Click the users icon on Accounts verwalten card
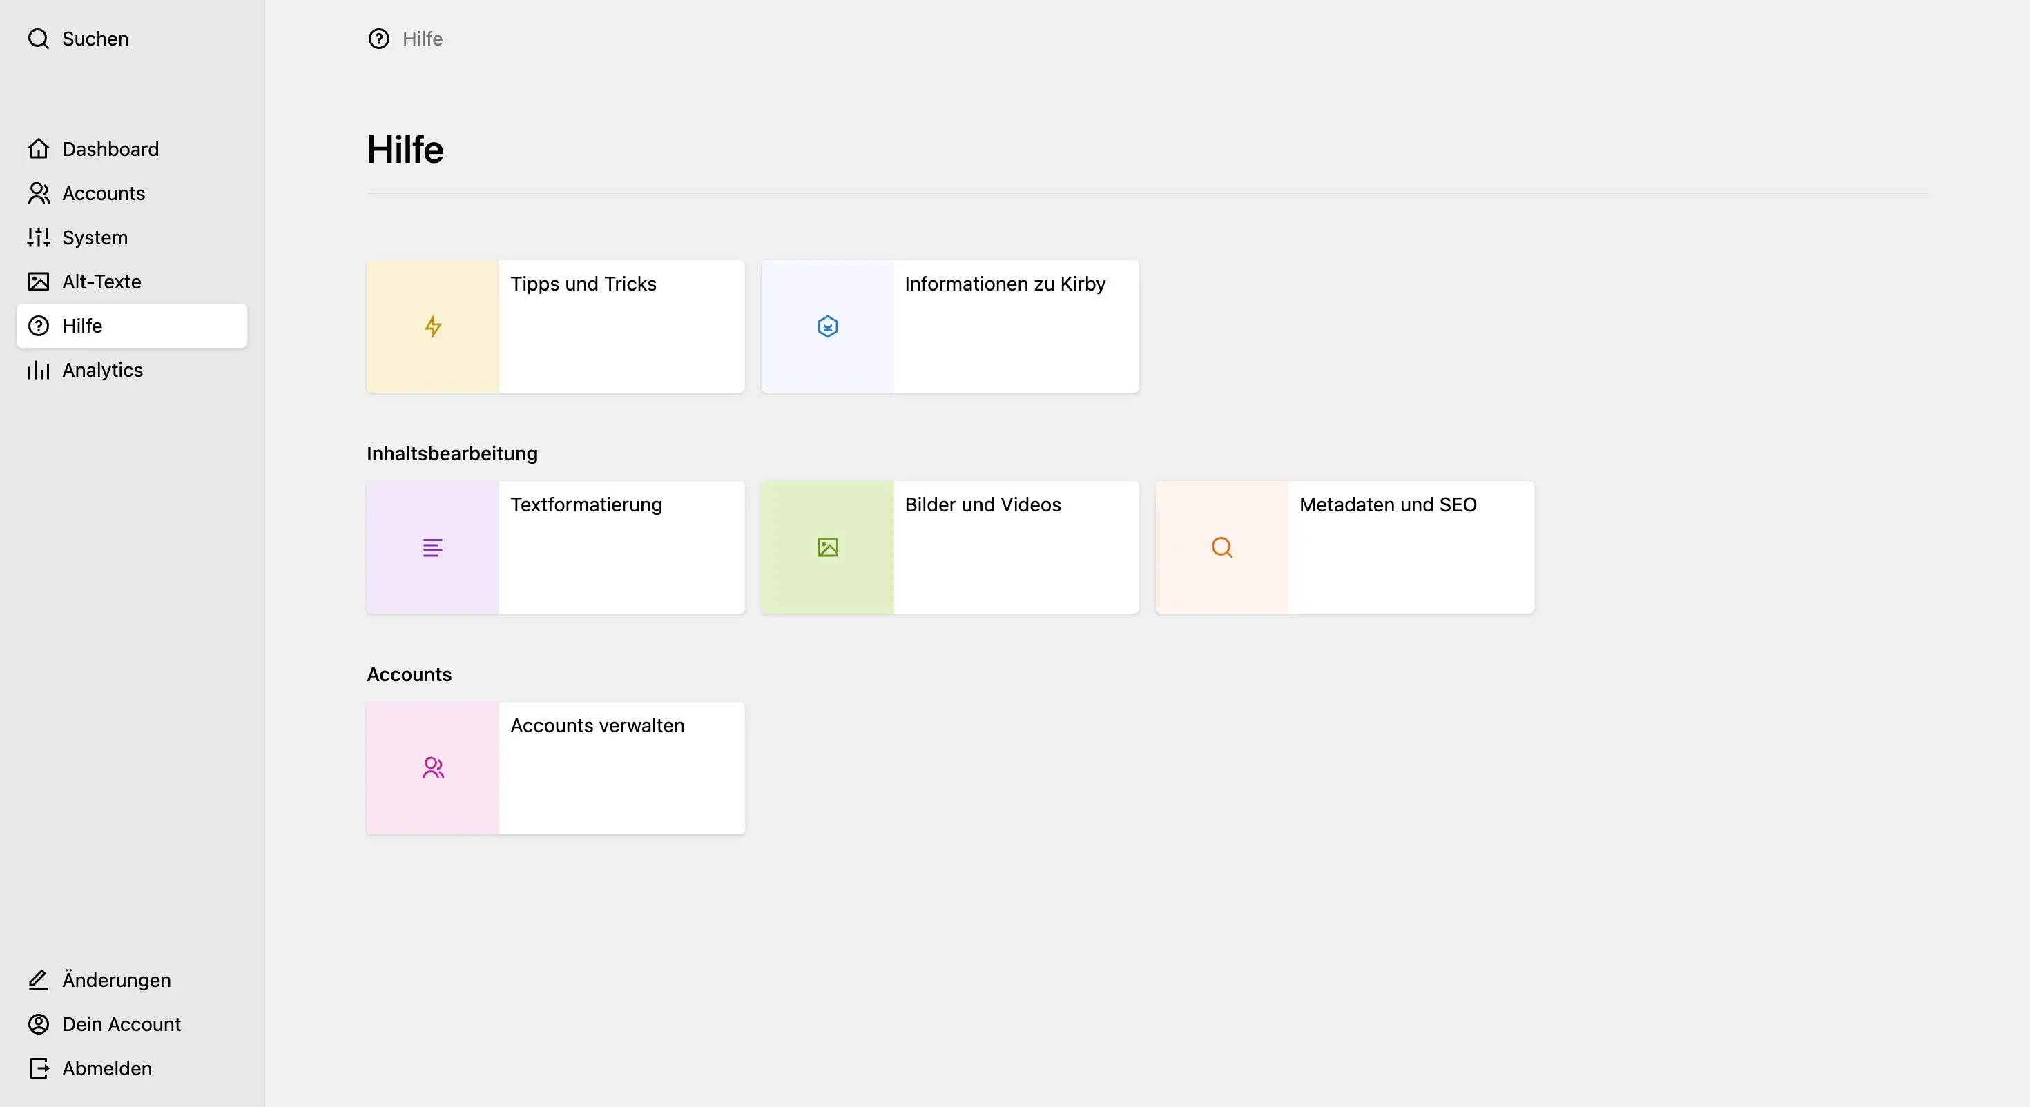This screenshot has height=1107, width=2030. pyautogui.click(x=433, y=767)
